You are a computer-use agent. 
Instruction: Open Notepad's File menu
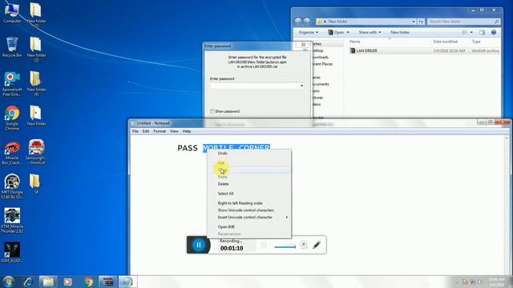pos(135,131)
